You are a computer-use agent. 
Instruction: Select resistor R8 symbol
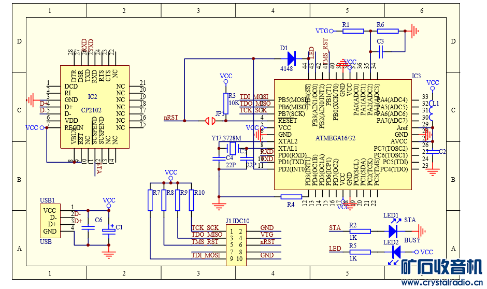(x=164, y=200)
